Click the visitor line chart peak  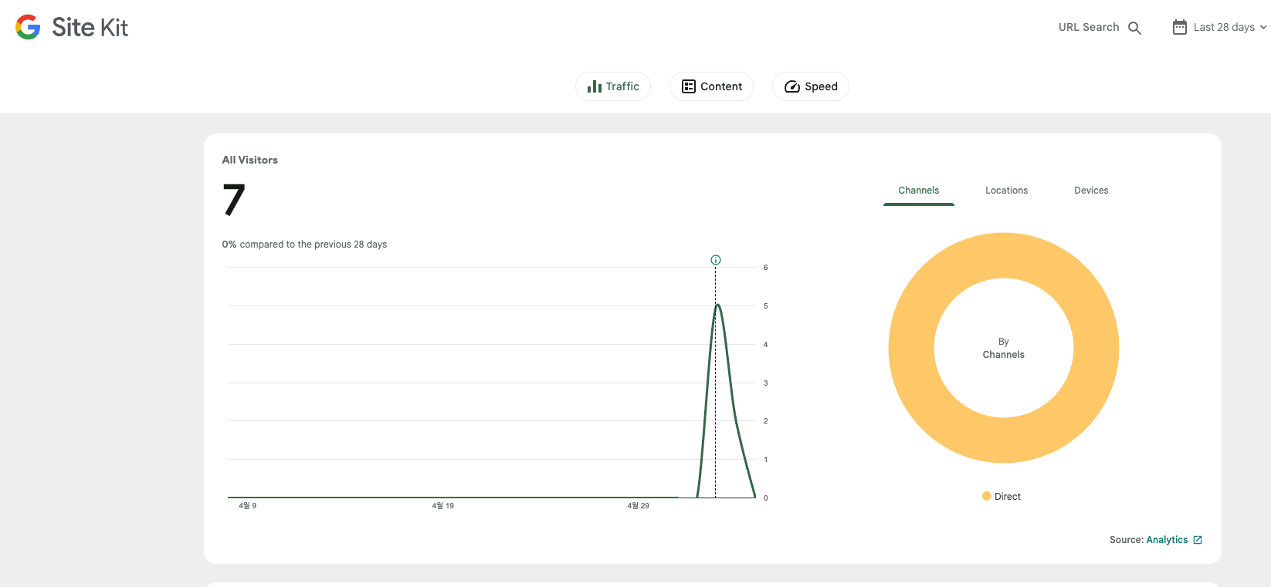718,305
